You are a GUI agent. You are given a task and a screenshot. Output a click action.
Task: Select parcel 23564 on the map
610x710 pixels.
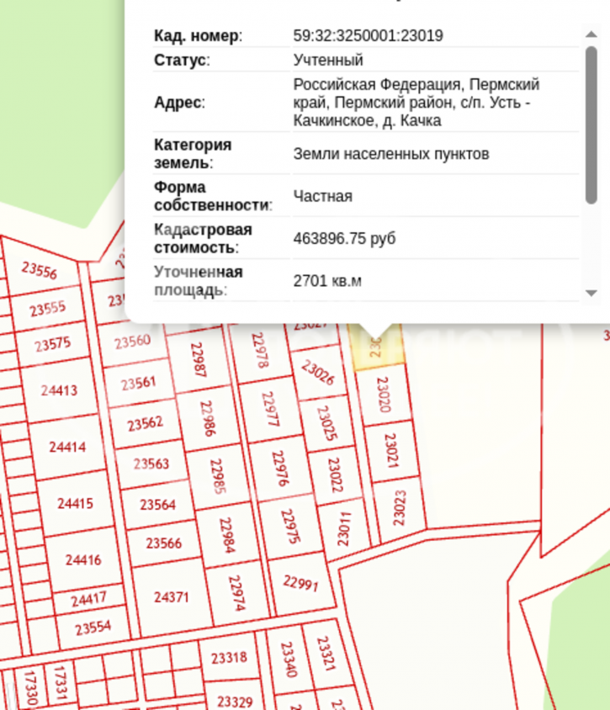coord(157,505)
